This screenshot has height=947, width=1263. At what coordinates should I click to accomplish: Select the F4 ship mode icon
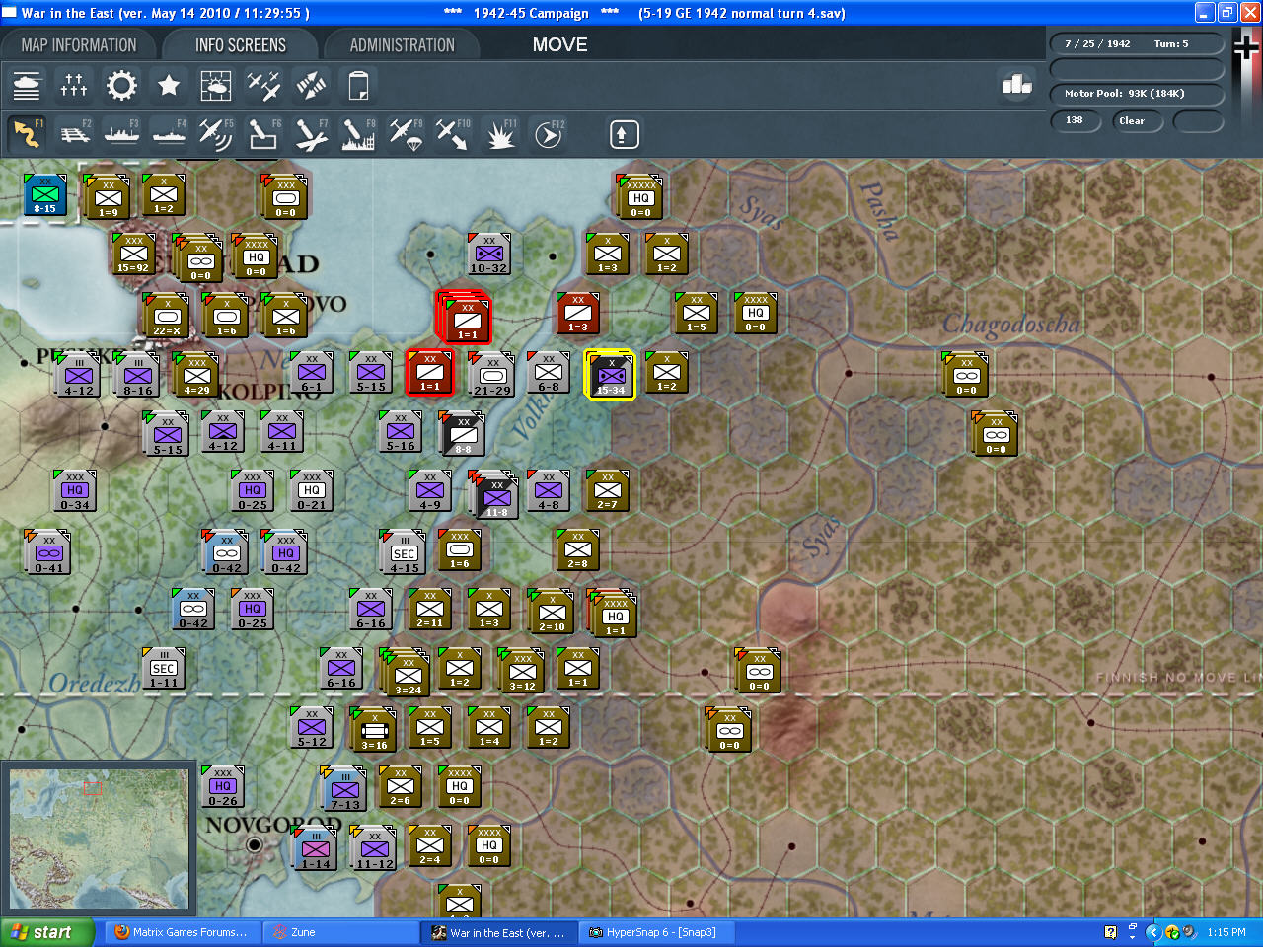(x=169, y=134)
